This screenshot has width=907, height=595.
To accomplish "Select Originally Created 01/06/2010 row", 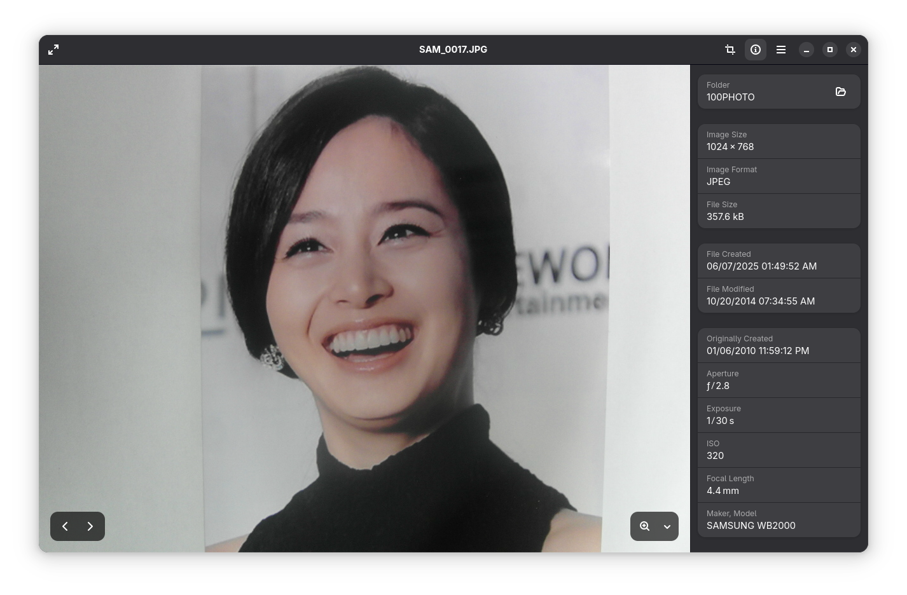I will [779, 345].
